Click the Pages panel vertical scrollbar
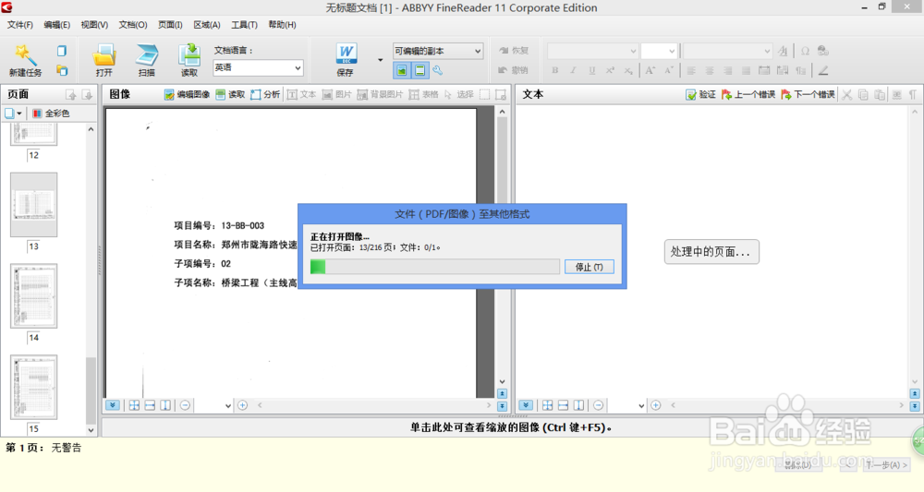This screenshot has height=492, width=924. pyautogui.click(x=91, y=280)
